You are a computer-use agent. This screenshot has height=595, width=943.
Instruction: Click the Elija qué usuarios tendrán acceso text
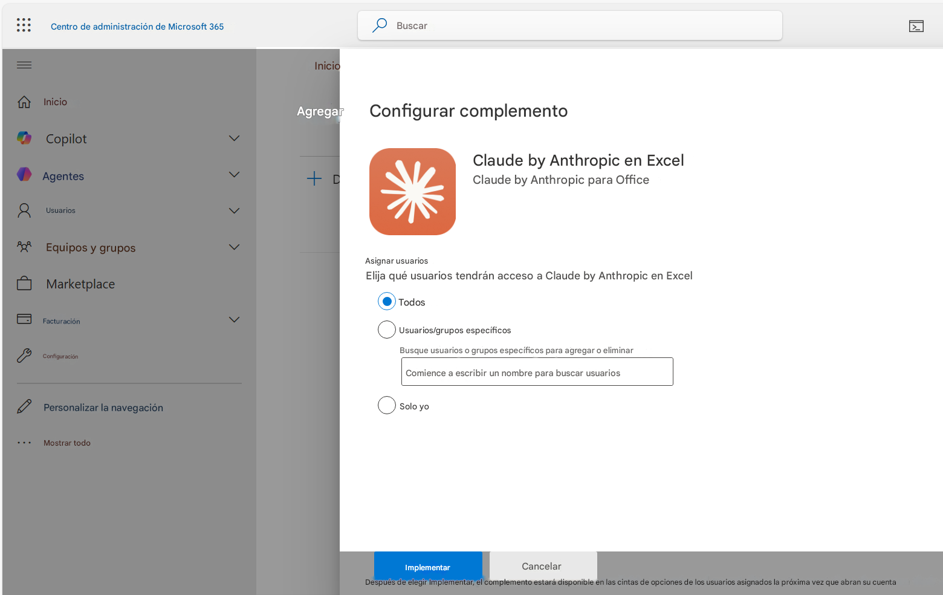tap(529, 276)
